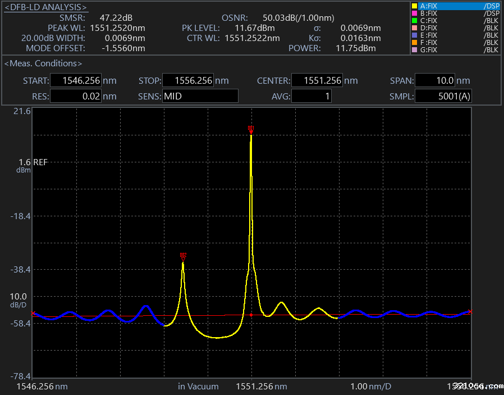Click the magenta trace B color swatch
This screenshot has width=504, height=395.
pyautogui.click(x=415, y=13)
